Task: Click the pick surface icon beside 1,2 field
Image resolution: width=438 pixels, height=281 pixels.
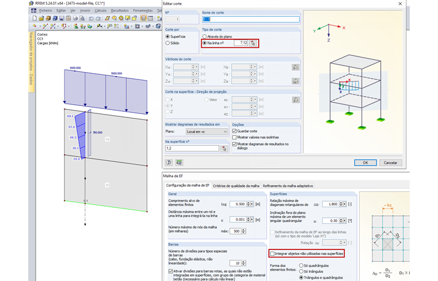Action: tap(224, 149)
